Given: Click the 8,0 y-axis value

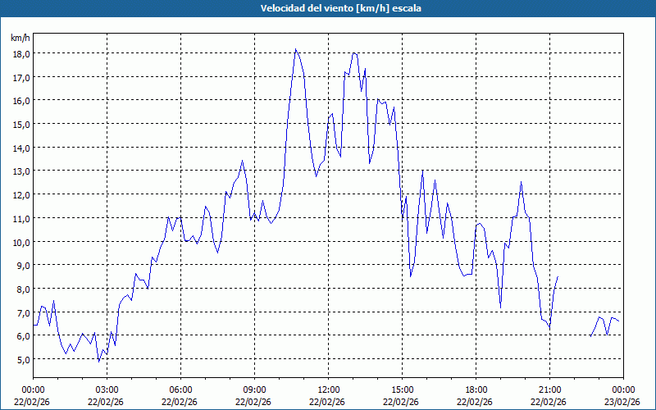Looking at the screenshot, I should (x=23, y=289).
